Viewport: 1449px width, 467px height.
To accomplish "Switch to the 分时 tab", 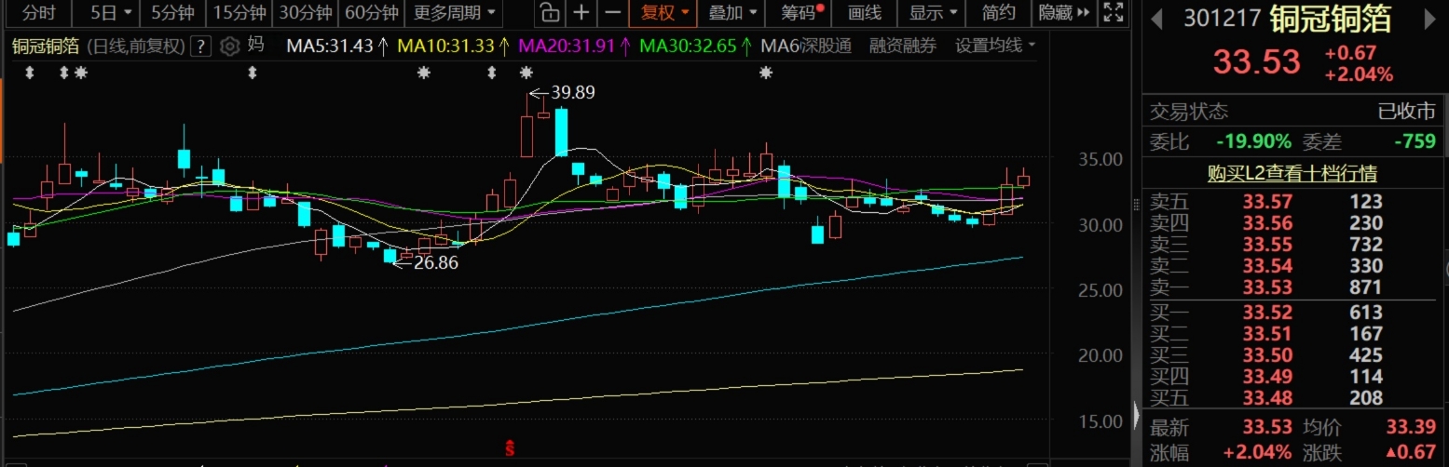I will pyautogui.click(x=39, y=13).
